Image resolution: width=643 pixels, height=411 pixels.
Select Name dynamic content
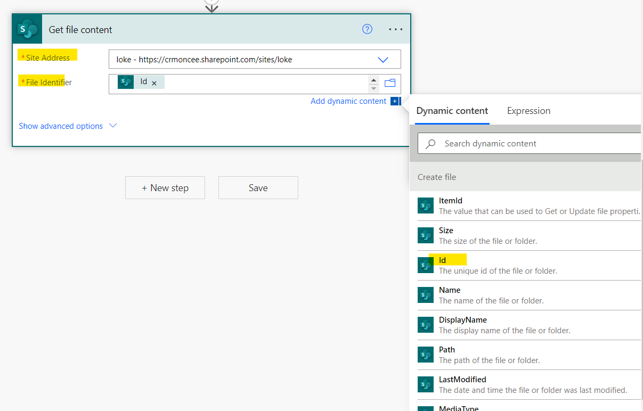coord(529,295)
